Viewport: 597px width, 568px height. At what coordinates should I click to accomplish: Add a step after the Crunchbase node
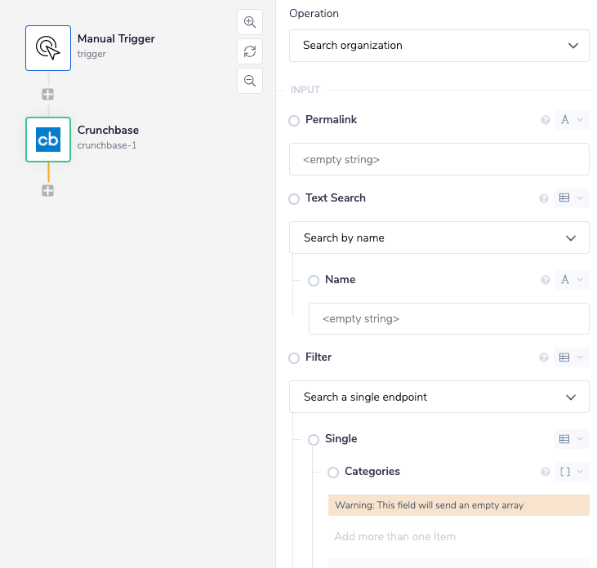[48, 191]
